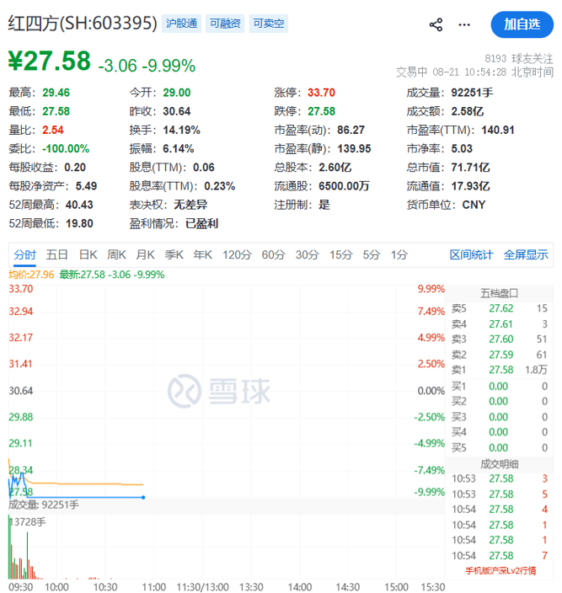Screen dimensions: 562x593
Task: Click the share icon
Action: [436, 25]
